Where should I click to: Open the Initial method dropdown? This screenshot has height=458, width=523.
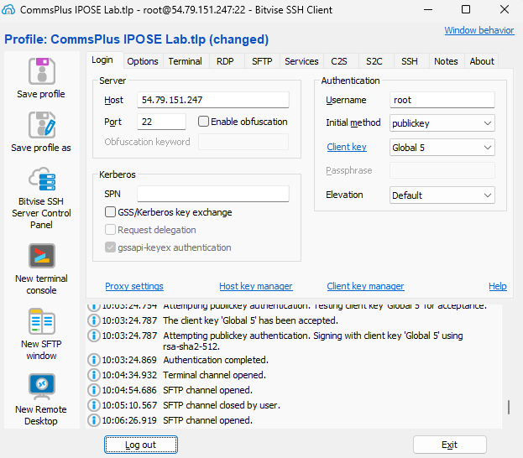tap(442, 123)
